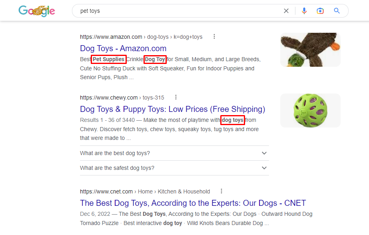Open the three-dot menu beside the Chewy result
Viewport: 369px width, 235px height.
click(176, 97)
